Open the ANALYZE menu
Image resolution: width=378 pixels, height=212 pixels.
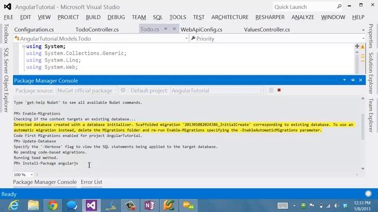[x=303, y=17]
